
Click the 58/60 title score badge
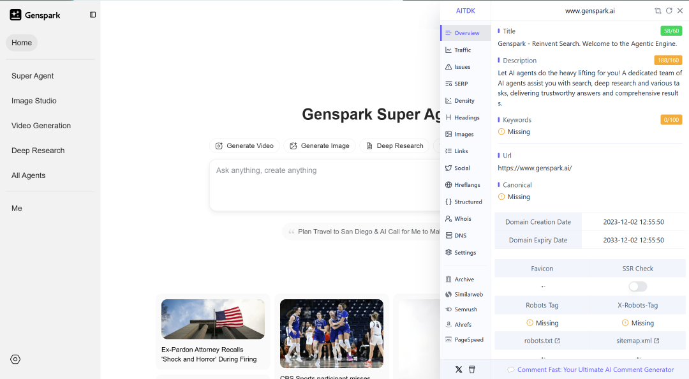coord(671,31)
